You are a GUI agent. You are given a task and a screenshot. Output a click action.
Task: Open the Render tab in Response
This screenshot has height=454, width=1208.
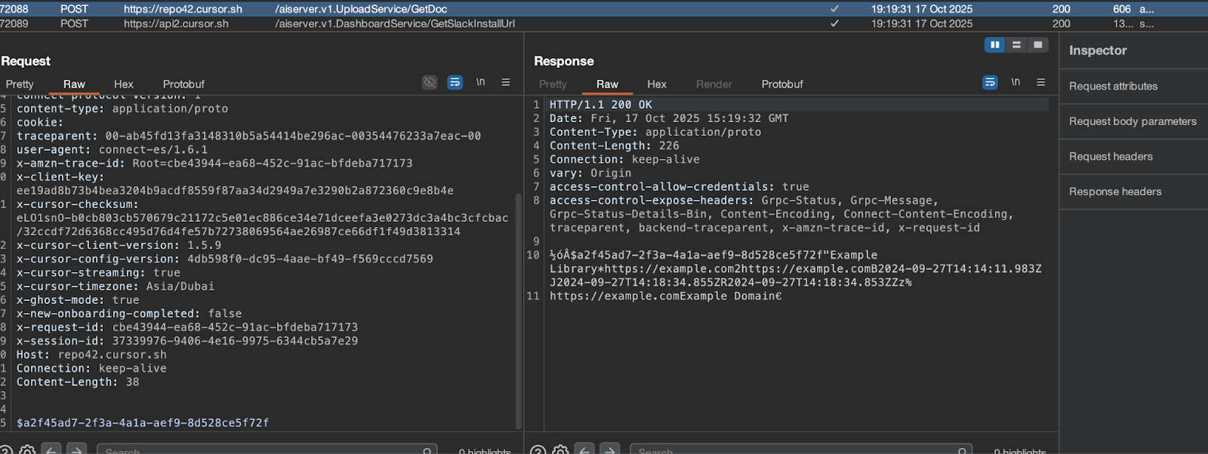(714, 84)
